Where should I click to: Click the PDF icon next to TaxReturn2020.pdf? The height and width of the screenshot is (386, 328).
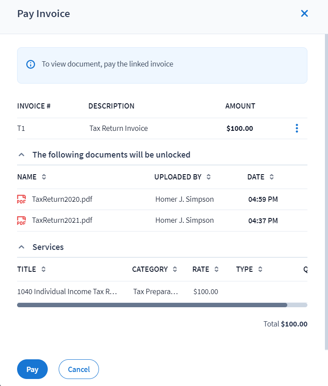point(21,200)
